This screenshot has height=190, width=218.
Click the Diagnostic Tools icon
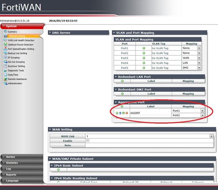pyautogui.click(x=5, y=70)
